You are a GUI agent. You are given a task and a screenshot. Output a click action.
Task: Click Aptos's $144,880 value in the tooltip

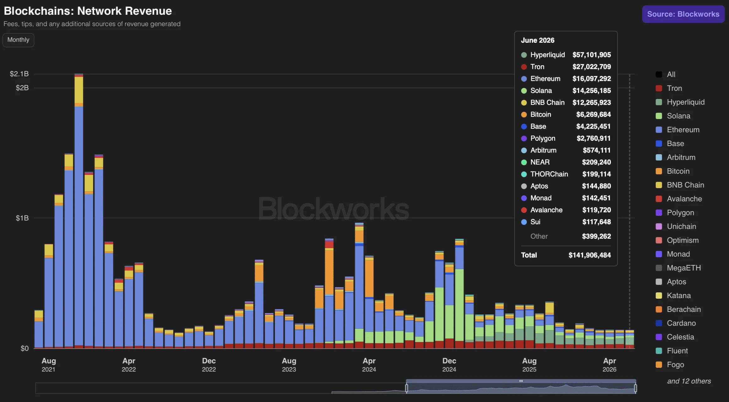597,186
